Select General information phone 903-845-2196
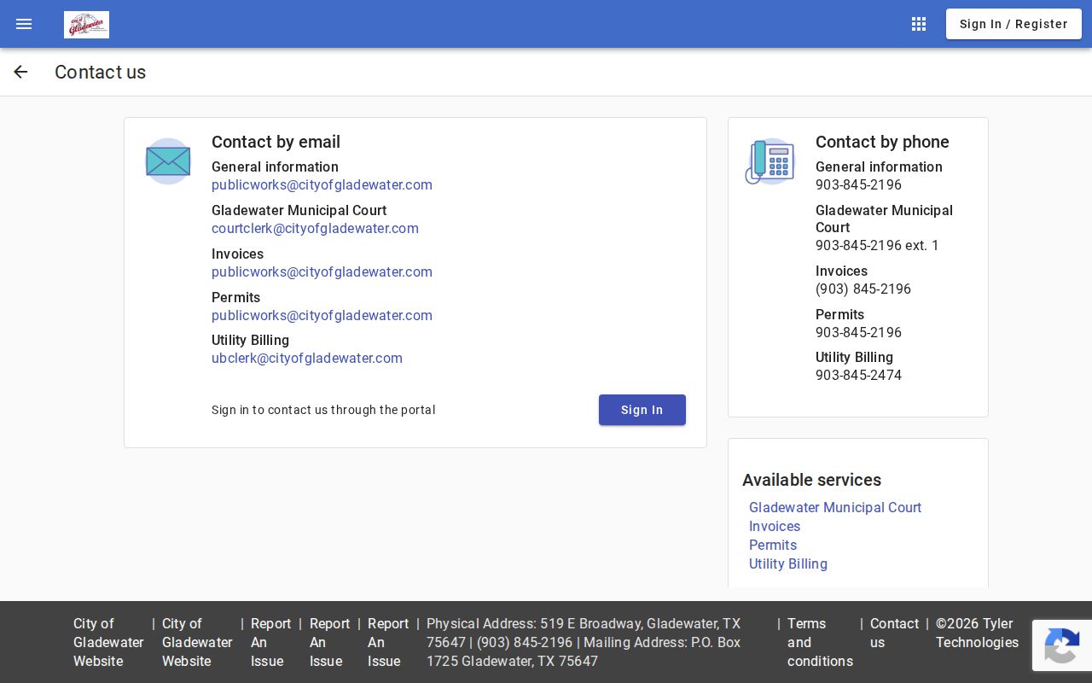 tap(858, 185)
